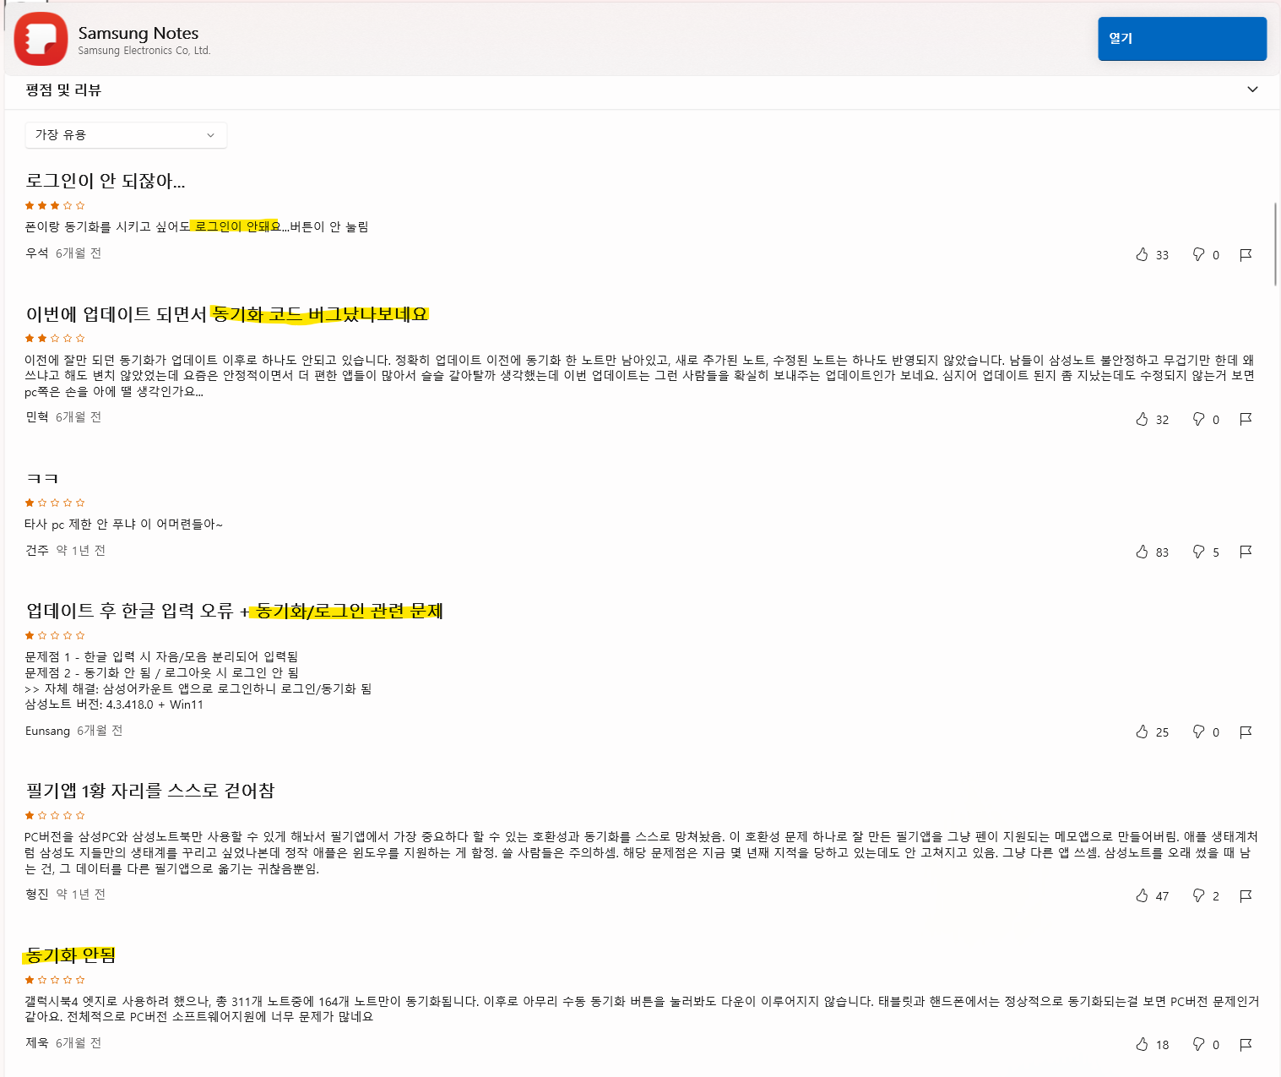
Task: Click the one-star rating on 건주's review
Action: [x=55, y=503]
